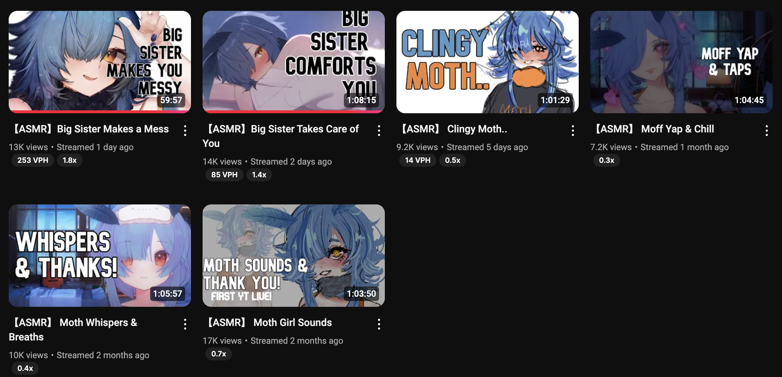782x377 pixels.
Task: Open the Moff Yap & Taps thumbnail
Action: pyautogui.click(x=681, y=62)
